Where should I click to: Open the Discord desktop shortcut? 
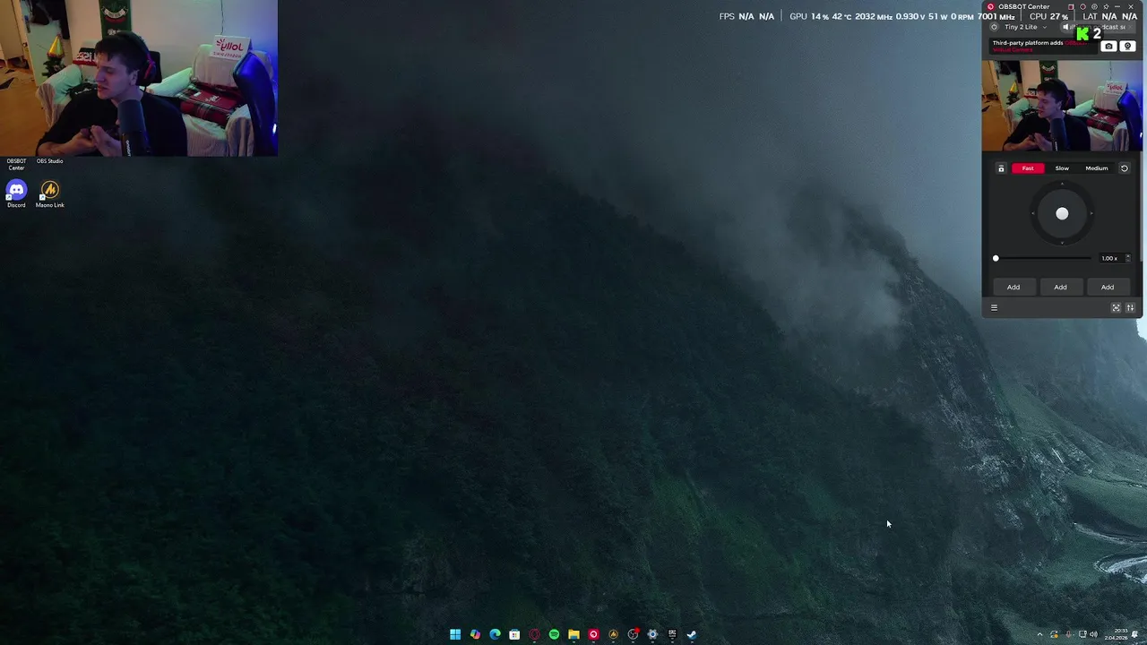[16, 193]
